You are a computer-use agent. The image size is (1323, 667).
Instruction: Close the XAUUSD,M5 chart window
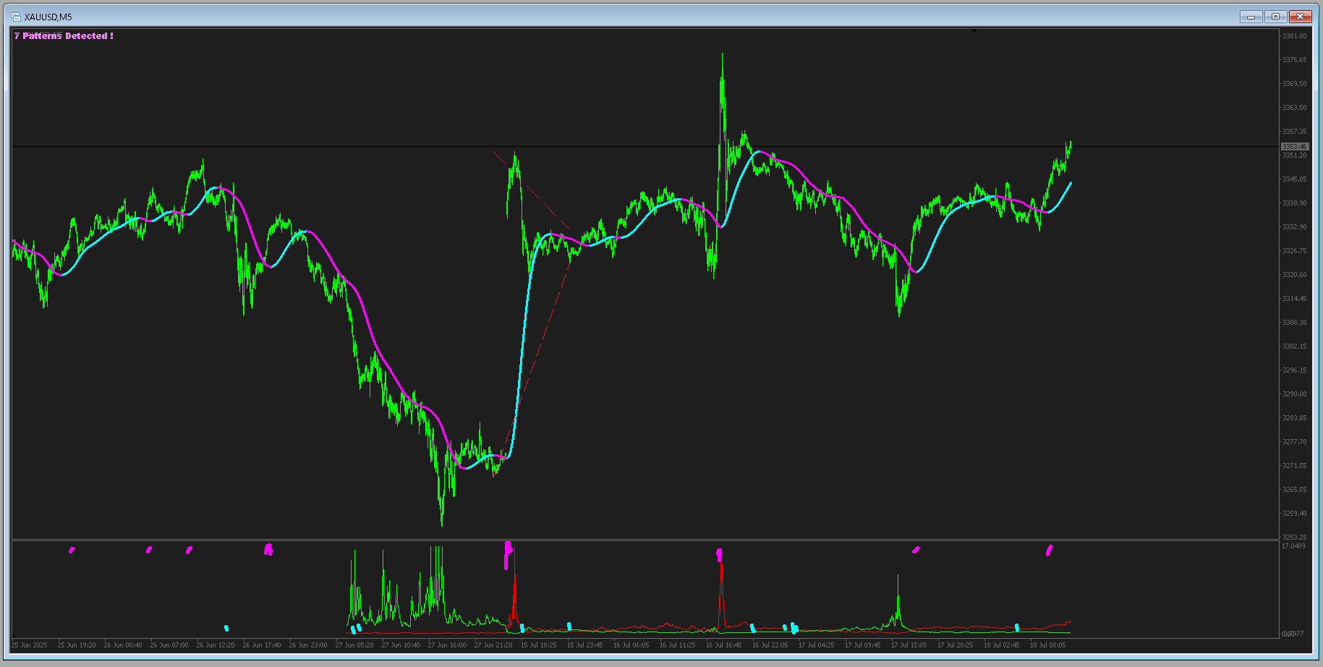[x=1300, y=17]
